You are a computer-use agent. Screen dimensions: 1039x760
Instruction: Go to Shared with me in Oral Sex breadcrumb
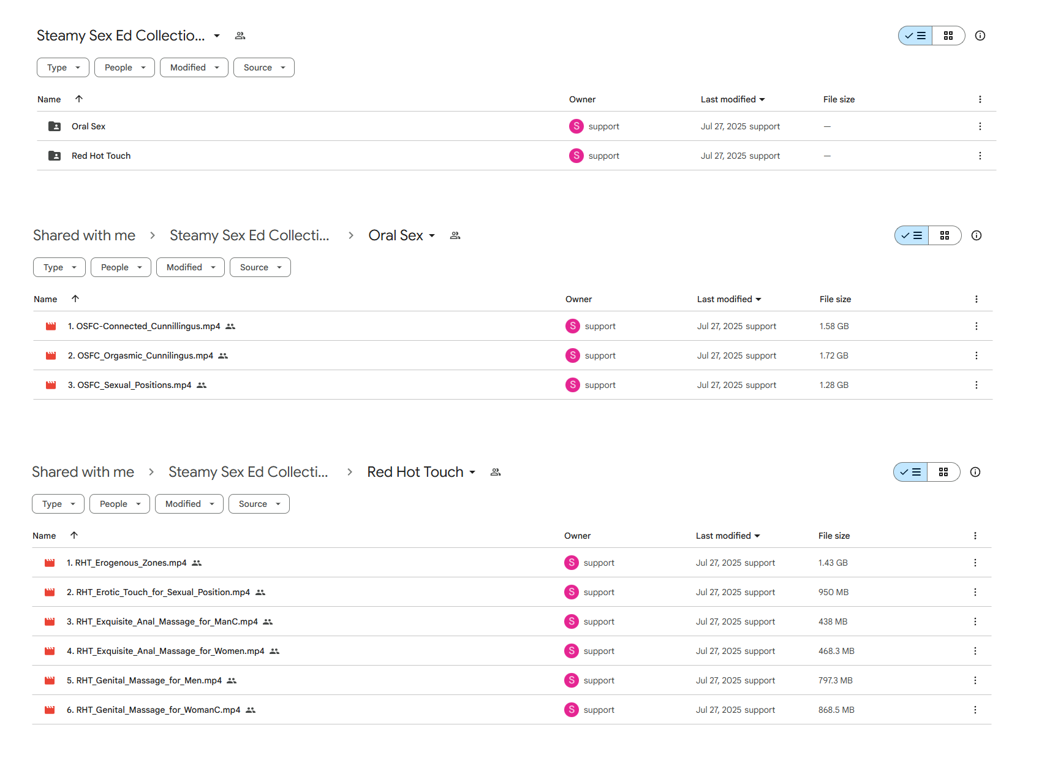84,235
